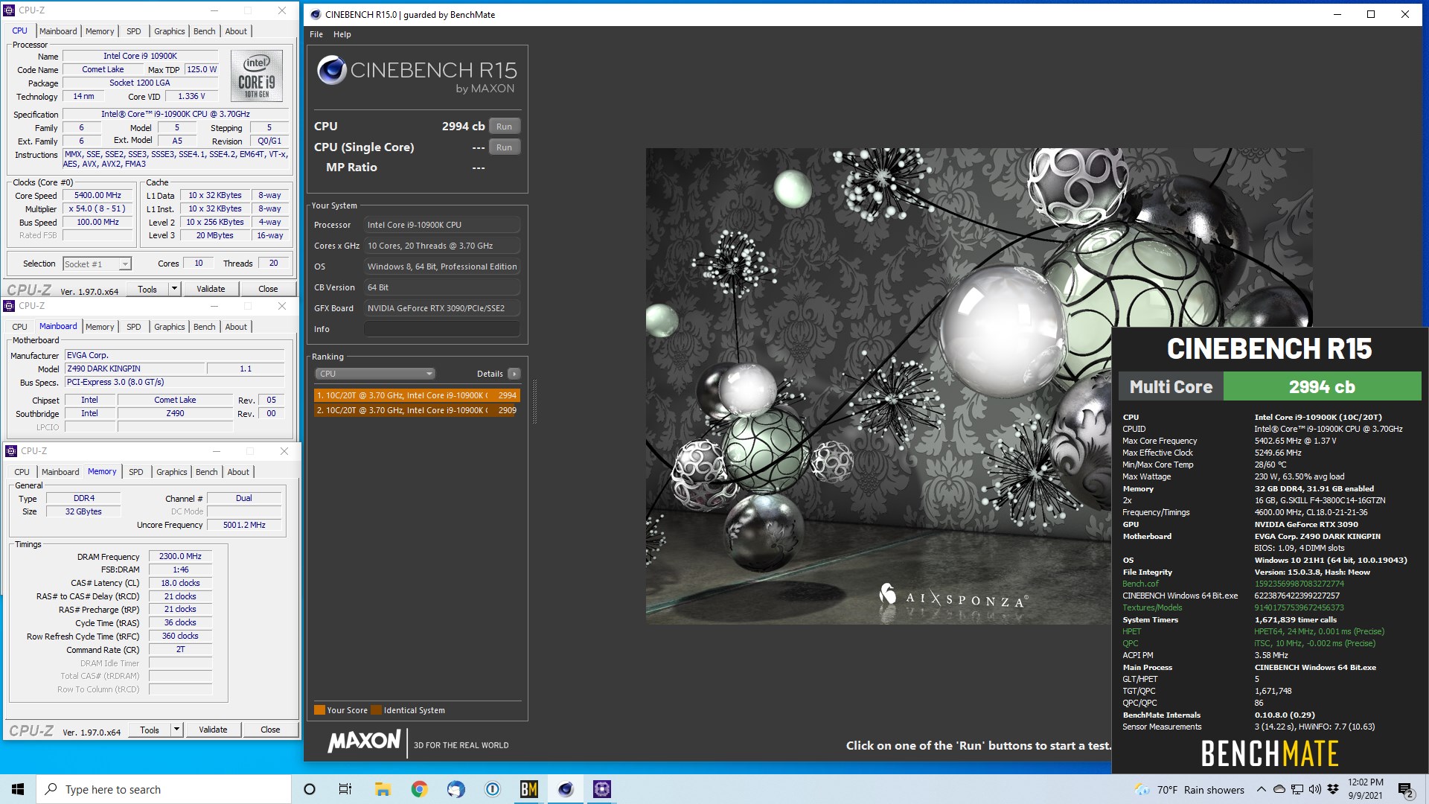Screen dimensions: 1429x804
Task: Open the volume control in system tray
Action: 1314,789
